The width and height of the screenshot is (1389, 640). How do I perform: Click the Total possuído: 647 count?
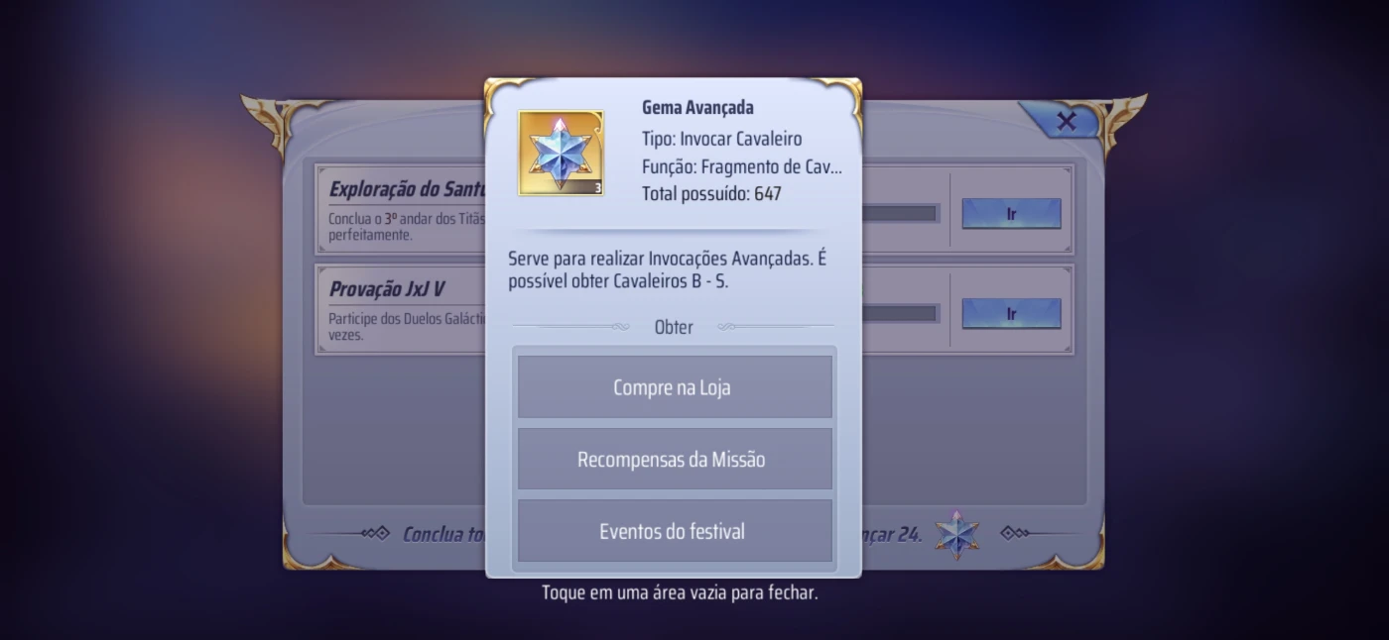pos(711,193)
